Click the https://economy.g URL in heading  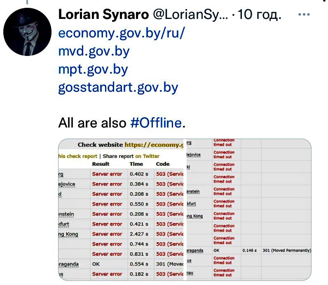(x=154, y=145)
